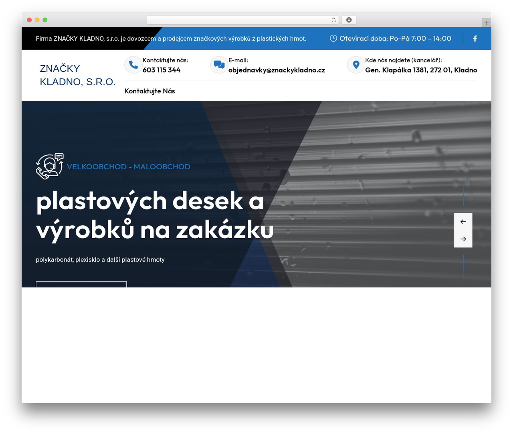513x434 pixels.
Task: Open the Kontaktujte Nás menu item
Action: pos(149,91)
